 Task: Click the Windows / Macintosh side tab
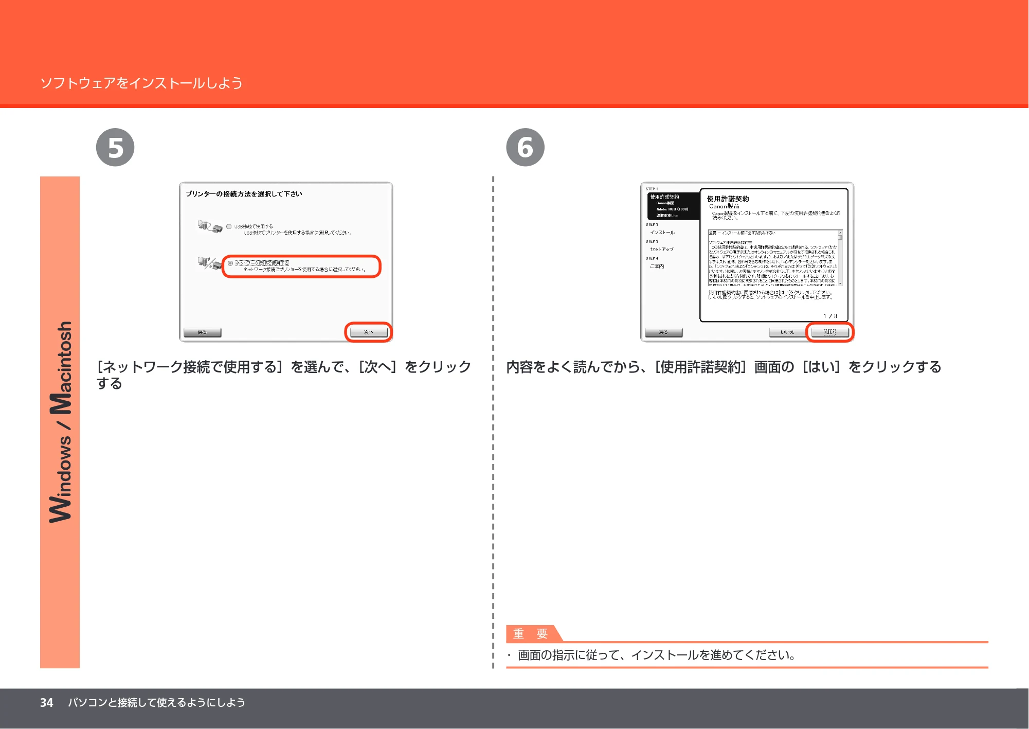click(x=60, y=422)
